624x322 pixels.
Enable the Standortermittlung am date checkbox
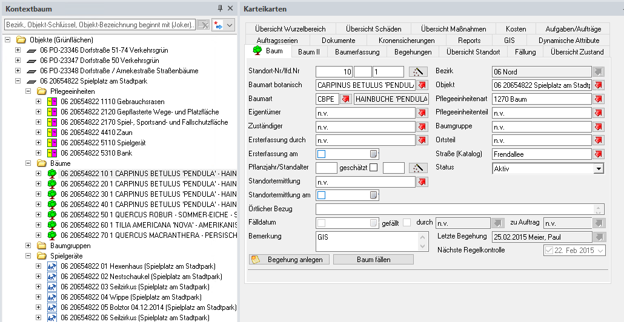tap(322, 195)
